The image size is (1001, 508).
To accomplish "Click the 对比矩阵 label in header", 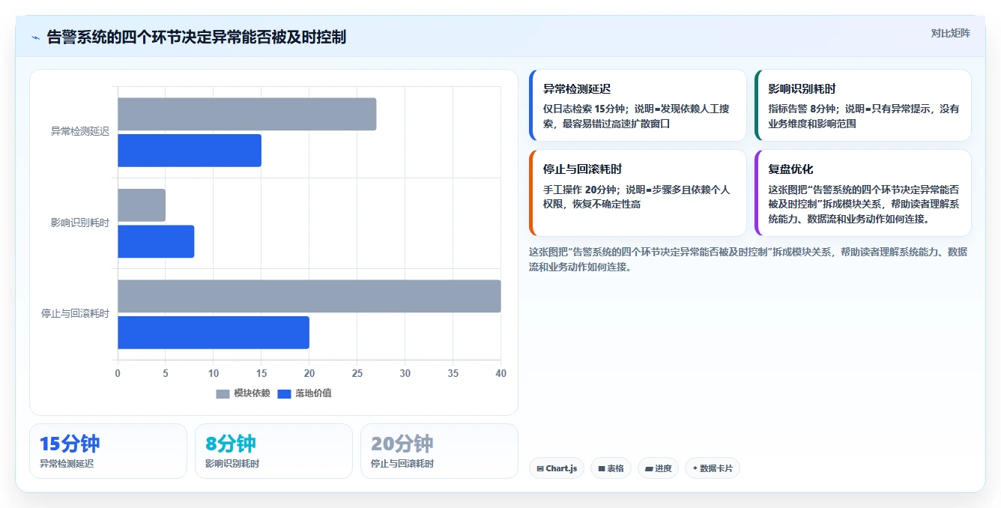I will tap(950, 33).
